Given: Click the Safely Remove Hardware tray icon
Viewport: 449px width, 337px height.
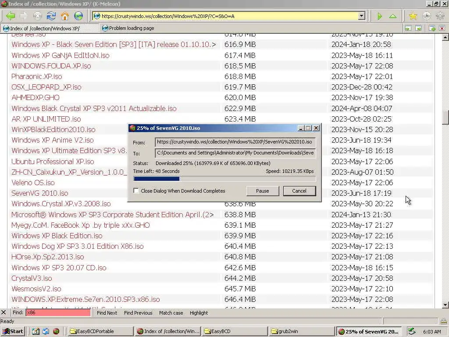Looking at the screenshot, I should [x=411, y=331].
